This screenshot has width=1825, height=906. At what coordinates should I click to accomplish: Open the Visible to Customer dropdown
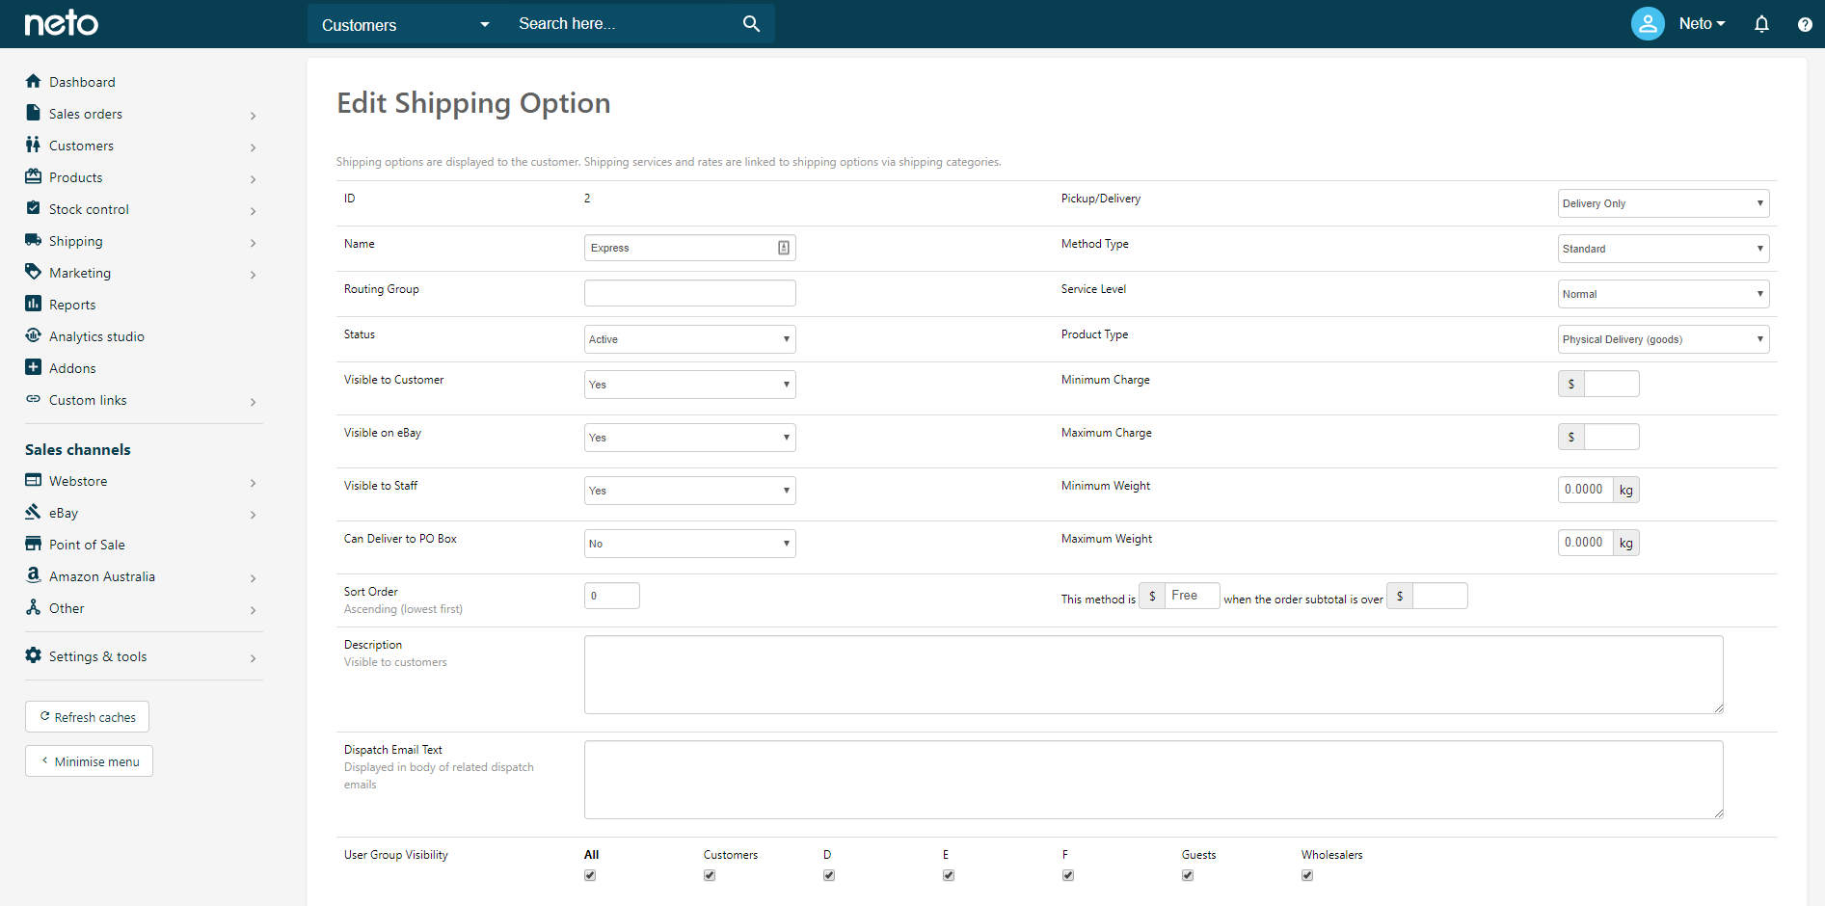click(x=690, y=385)
